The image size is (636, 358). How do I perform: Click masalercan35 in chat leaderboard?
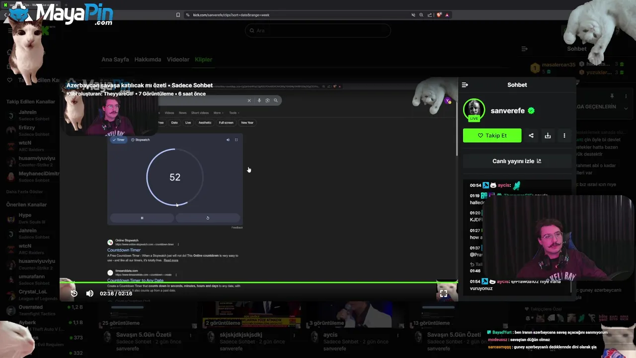(x=558, y=65)
